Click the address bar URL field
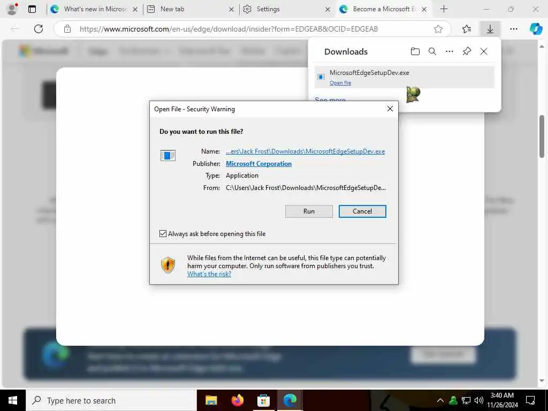 pyautogui.click(x=253, y=29)
